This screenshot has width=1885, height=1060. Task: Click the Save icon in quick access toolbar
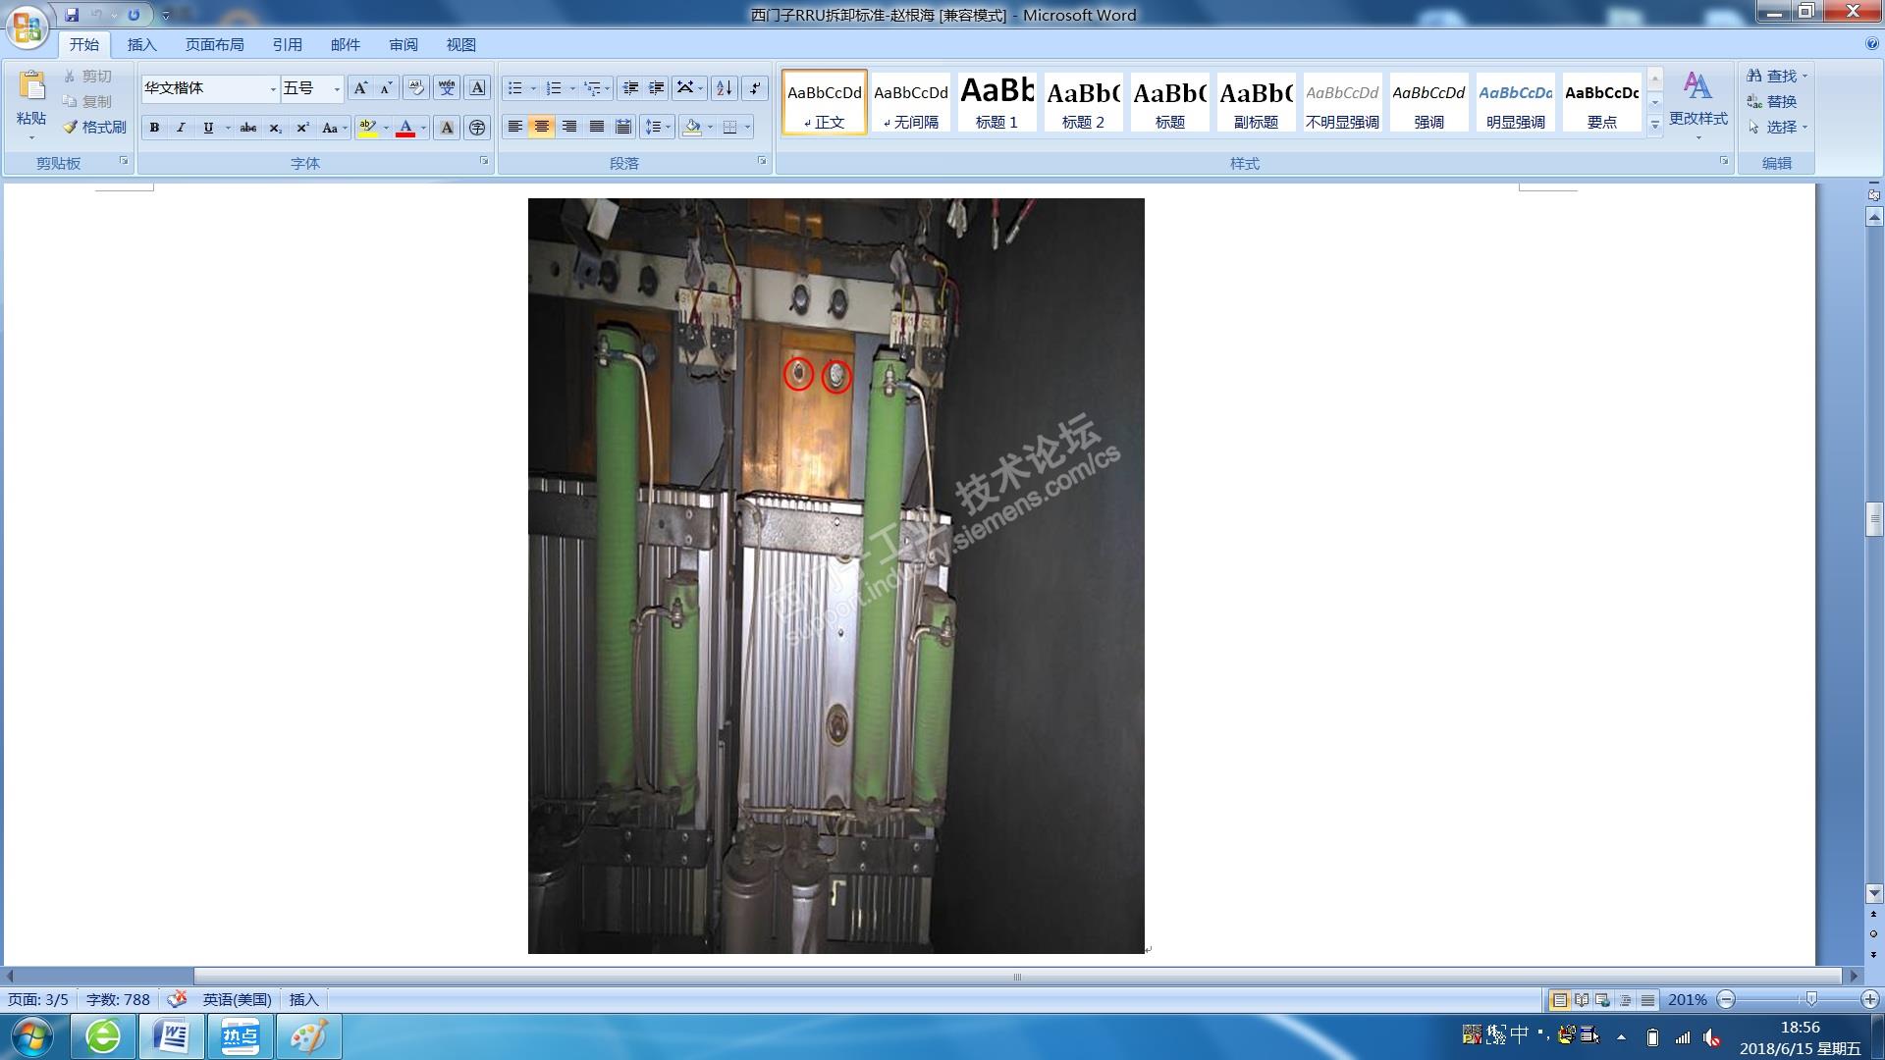(72, 15)
